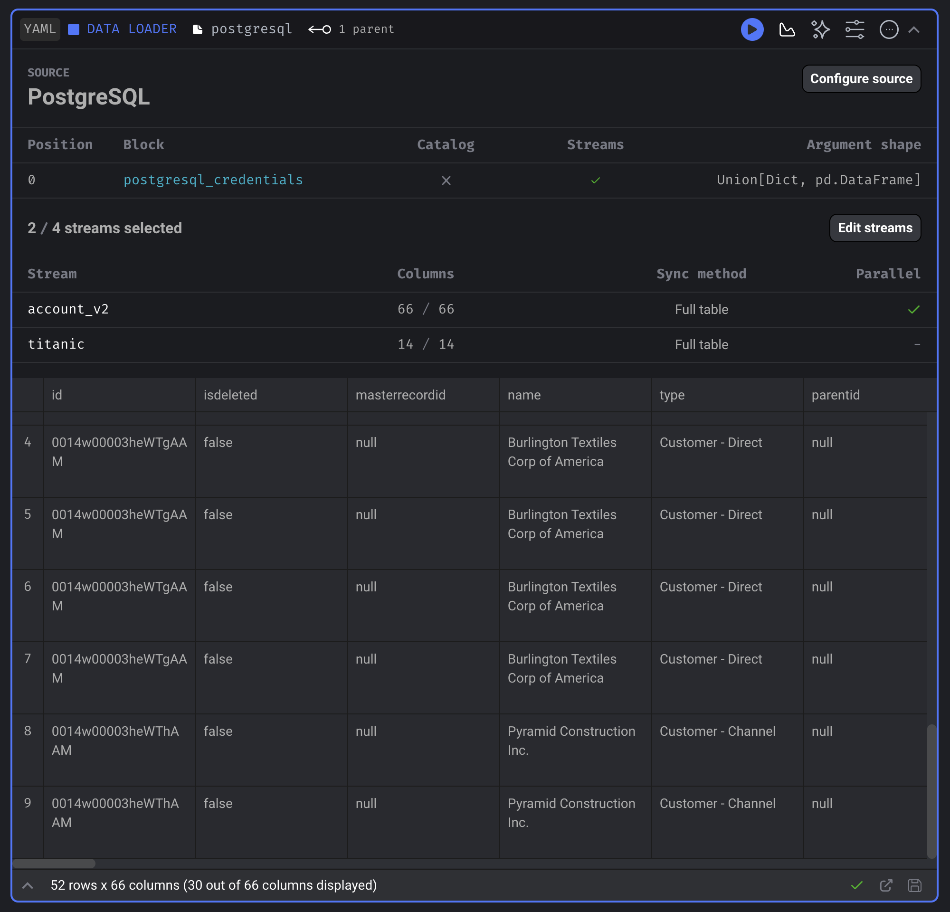Click the horizontal scrollbar of the data table
Screen dimensions: 950x912
[54, 863]
